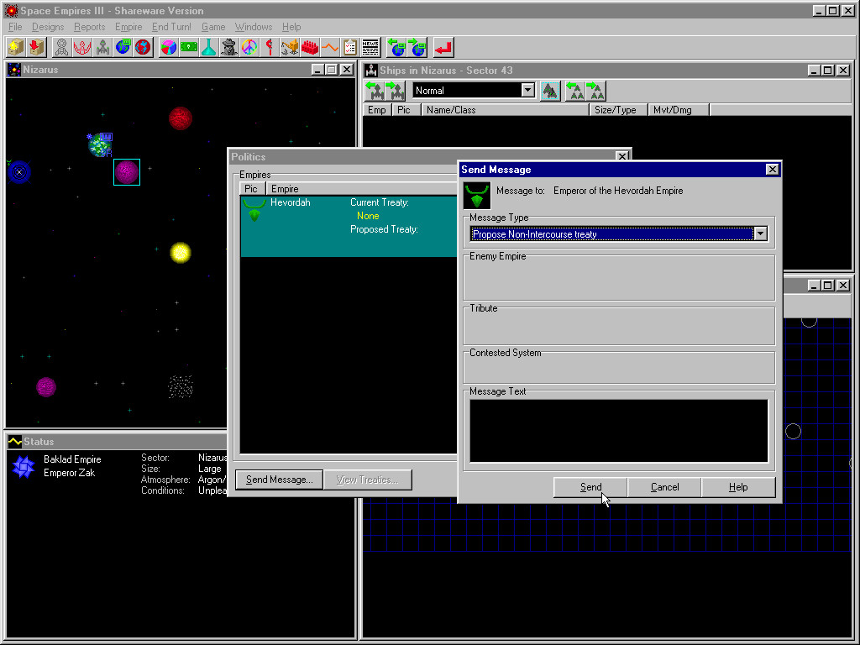Image resolution: width=860 pixels, height=645 pixels.
Task: Open the research flask icon
Action: coord(208,47)
